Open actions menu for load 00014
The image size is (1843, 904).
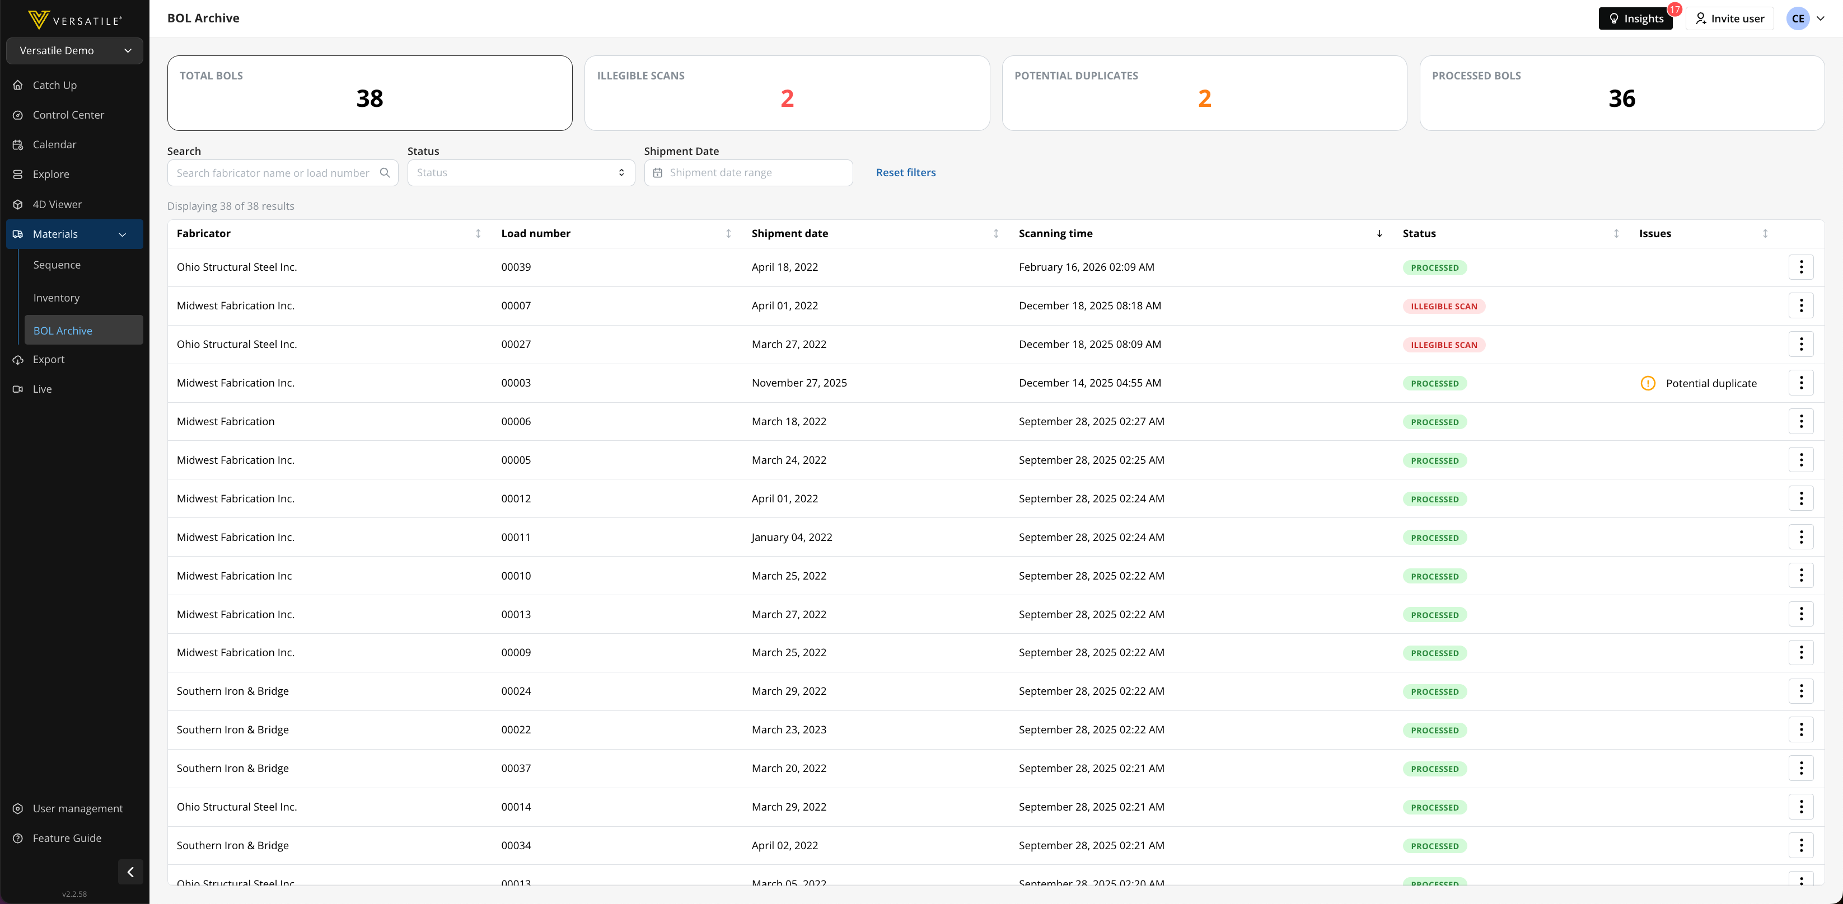point(1801,807)
